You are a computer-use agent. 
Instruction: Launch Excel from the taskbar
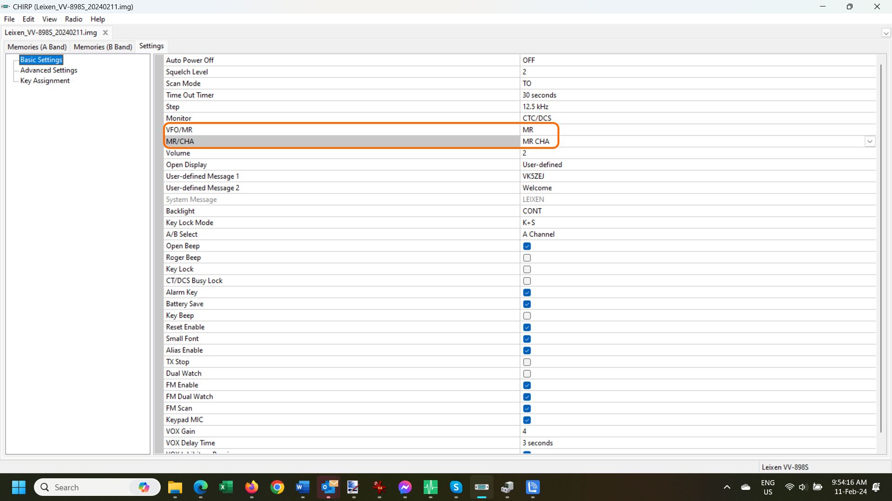(226, 487)
